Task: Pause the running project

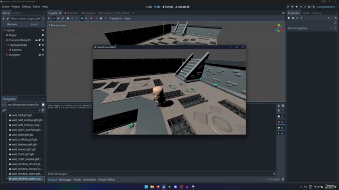Action: click(x=292, y=7)
